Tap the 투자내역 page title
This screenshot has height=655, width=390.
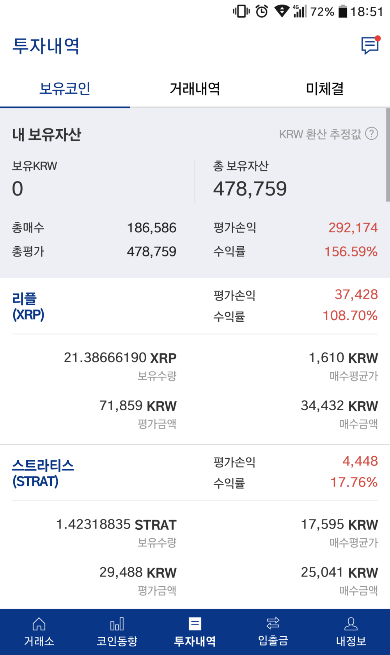(46, 46)
